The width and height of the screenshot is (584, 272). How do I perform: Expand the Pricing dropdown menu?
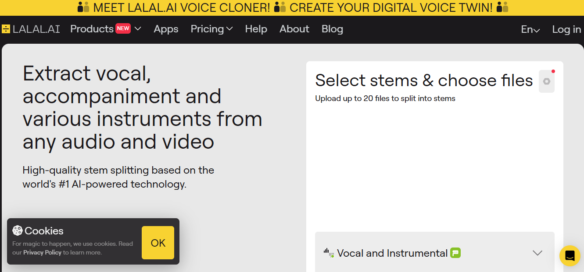pyautogui.click(x=211, y=29)
